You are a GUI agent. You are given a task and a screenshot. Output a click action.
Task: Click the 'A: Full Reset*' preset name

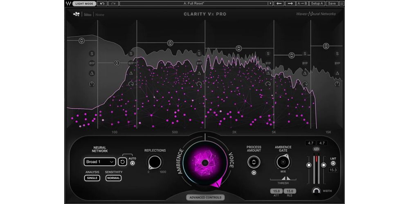[x=193, y=4]
